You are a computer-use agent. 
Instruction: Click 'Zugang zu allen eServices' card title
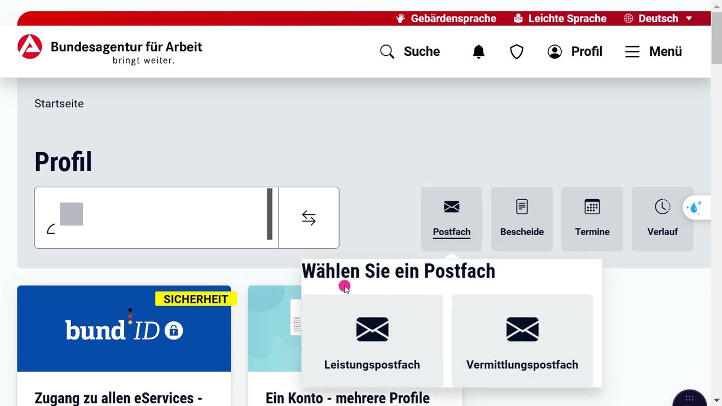(118, 398)
